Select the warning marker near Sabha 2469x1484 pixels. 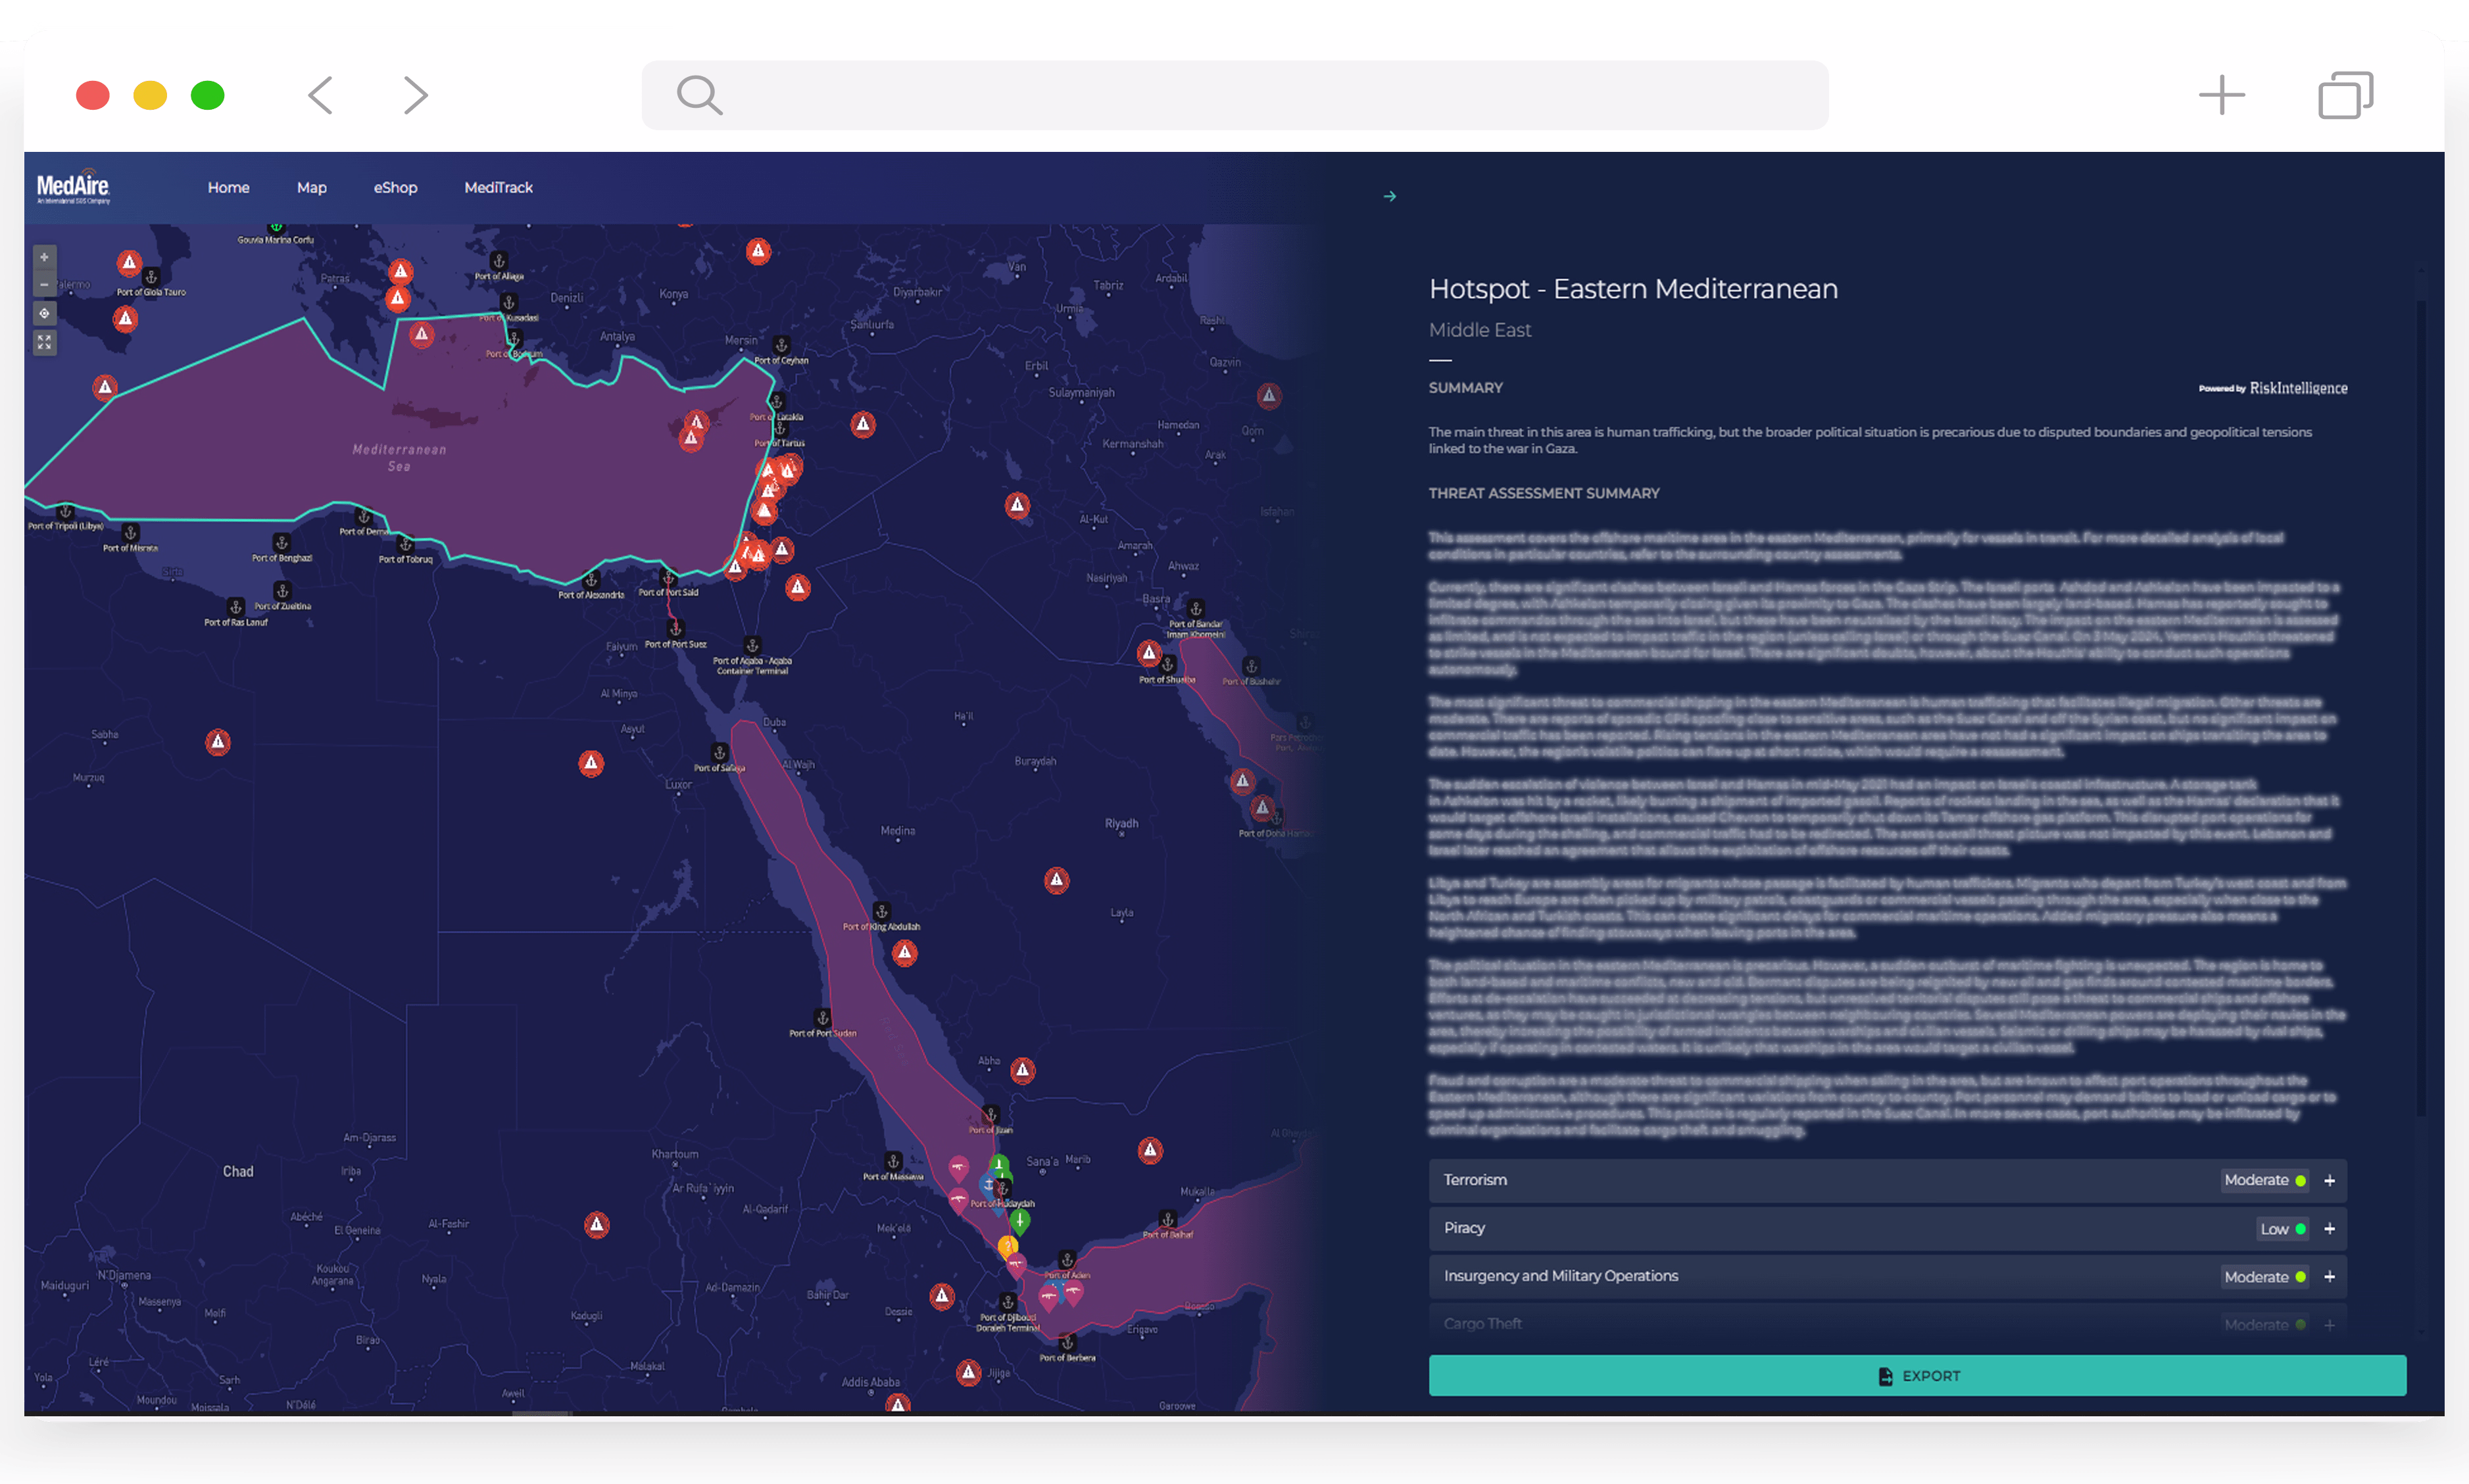click(x=218, y=742)
